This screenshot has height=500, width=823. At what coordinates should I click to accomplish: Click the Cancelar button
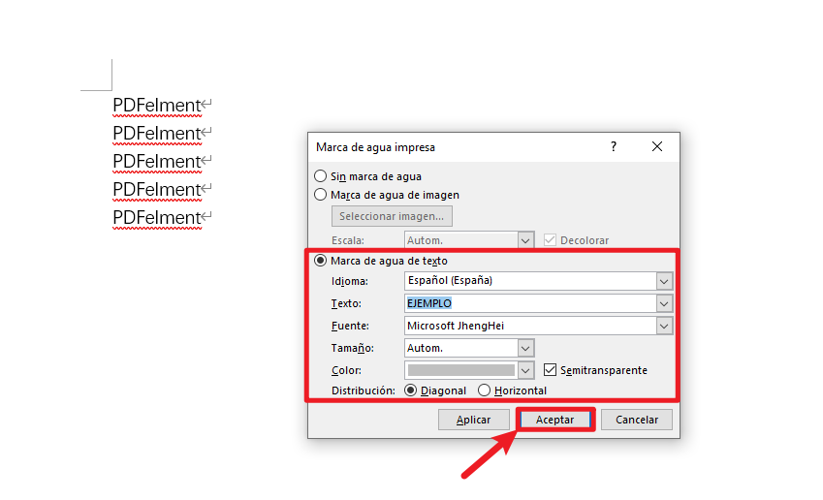[636, 420]
